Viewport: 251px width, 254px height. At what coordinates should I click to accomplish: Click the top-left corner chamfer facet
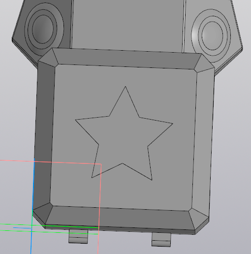pyautogui.click(x=48, y=58)
